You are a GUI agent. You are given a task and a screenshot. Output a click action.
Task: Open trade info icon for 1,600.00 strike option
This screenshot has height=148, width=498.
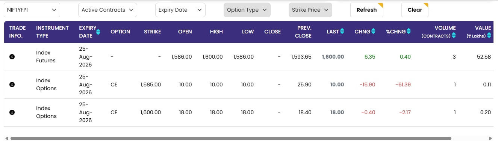click(12, 112)
